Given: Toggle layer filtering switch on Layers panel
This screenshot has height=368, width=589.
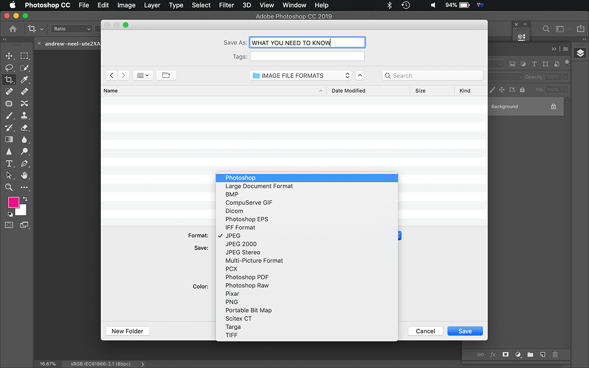Looking at the screenshot, I should [x=567, y=63].
